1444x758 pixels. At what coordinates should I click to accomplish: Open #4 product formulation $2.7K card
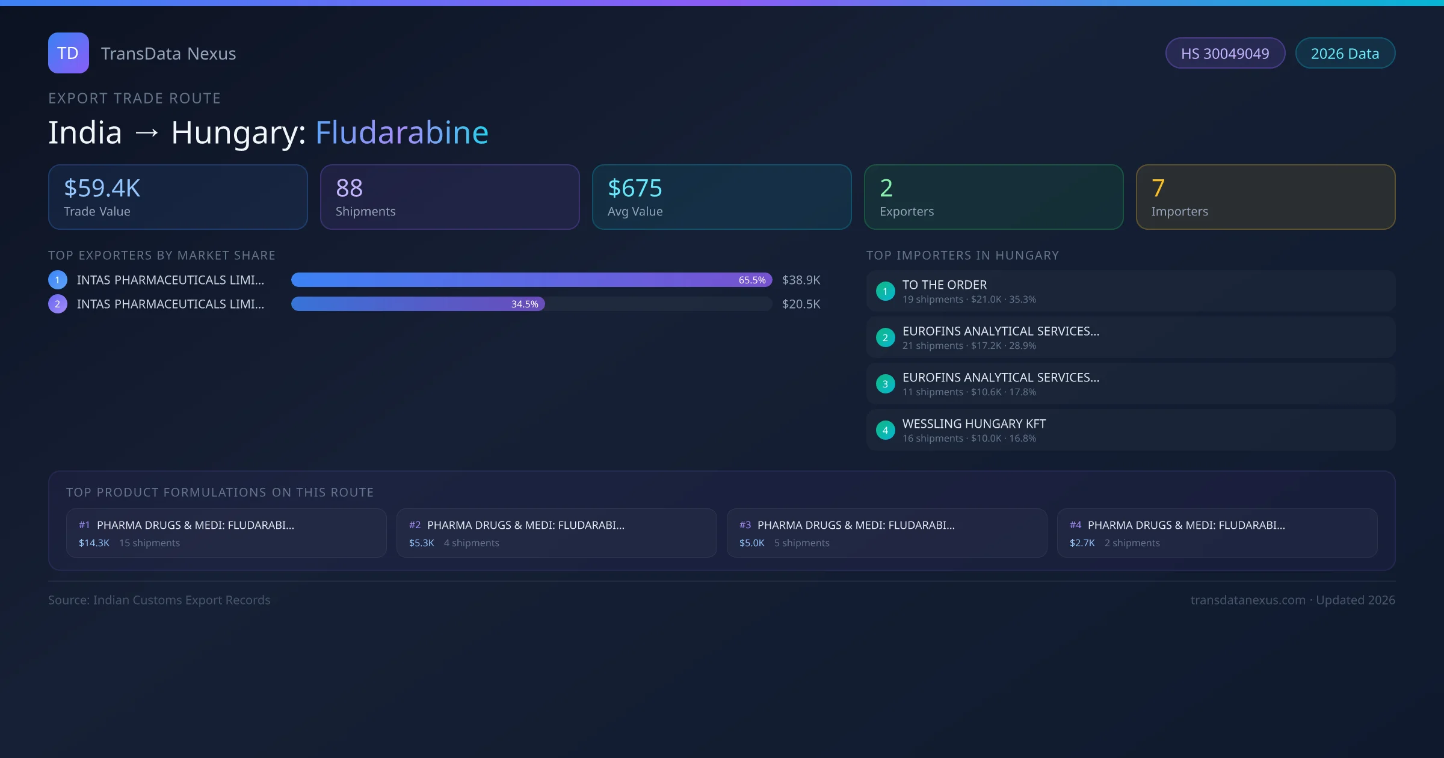(x=1217, y=533)
